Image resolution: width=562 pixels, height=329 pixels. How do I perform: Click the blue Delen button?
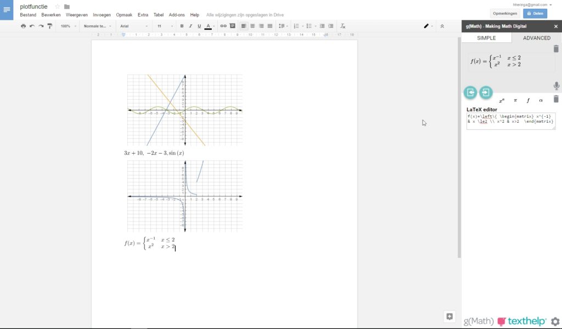pos(535,13)
